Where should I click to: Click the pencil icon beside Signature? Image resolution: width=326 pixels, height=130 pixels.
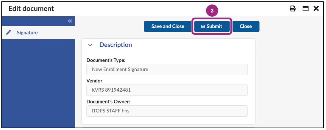(9, 32)
